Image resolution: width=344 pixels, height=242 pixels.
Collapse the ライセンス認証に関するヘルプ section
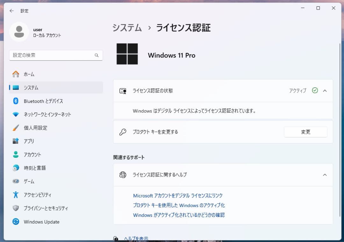tap(325, 175)
